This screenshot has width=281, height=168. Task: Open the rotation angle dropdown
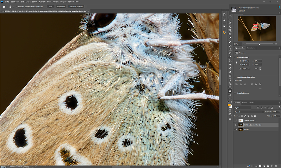249,69
